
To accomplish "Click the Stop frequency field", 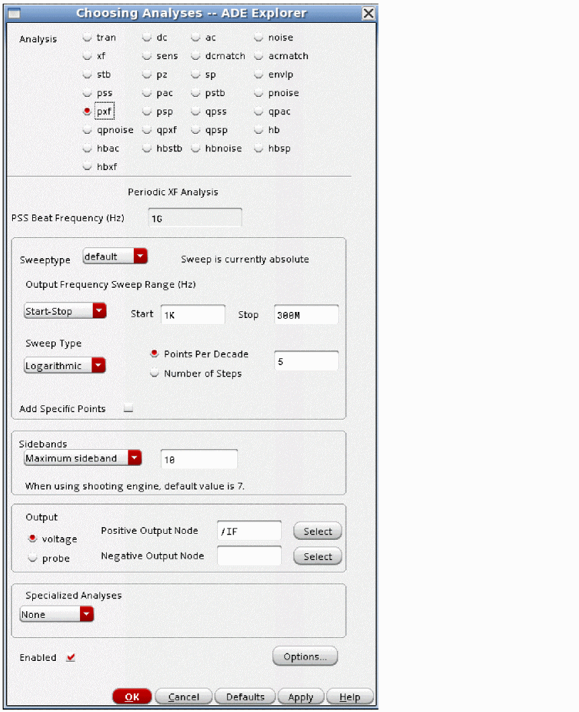I will (306, 314).
